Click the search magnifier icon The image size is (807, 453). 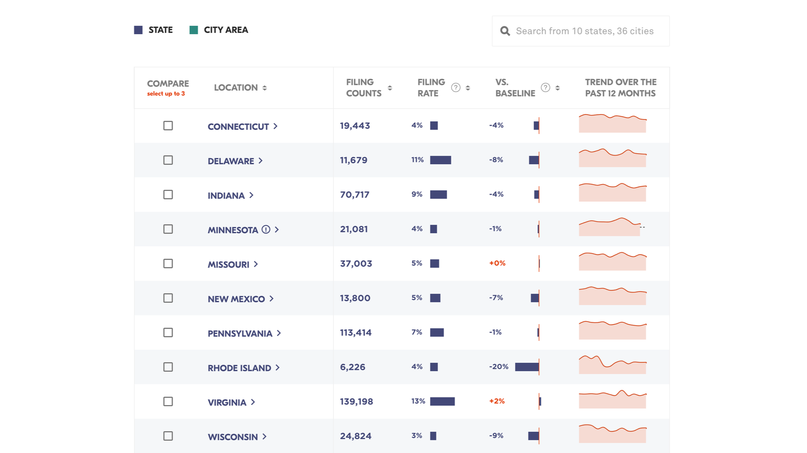pos(505,31)
